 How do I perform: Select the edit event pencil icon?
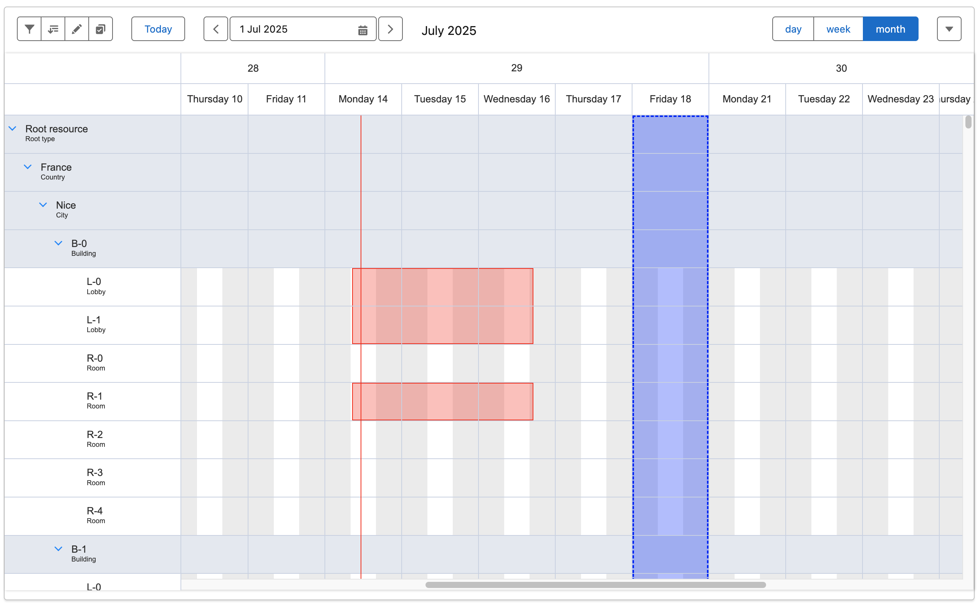tap(76, 28)
